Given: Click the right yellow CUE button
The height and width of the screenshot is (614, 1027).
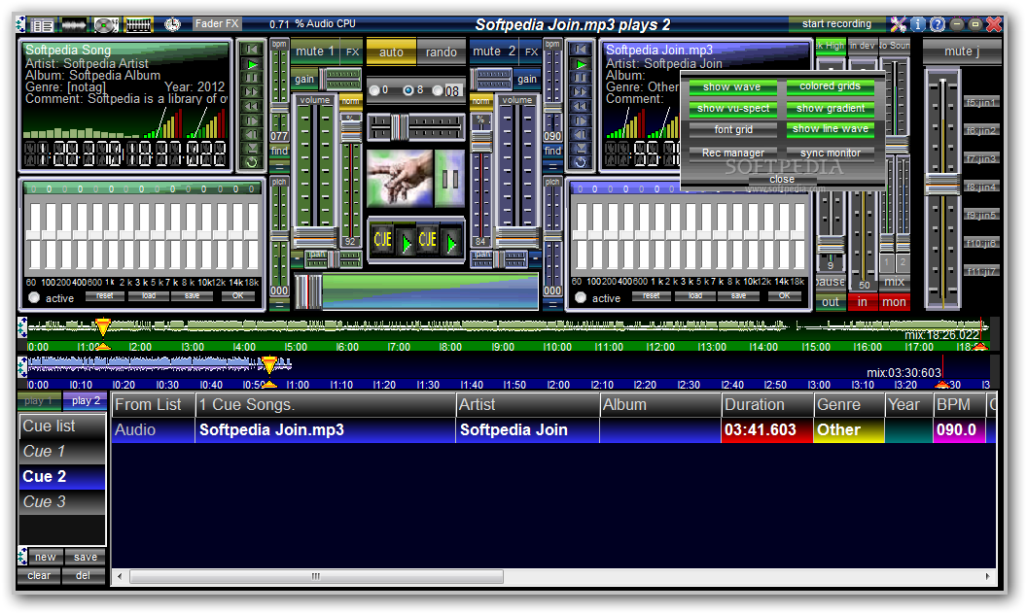Looking at the screenshot, I should 428,240.
